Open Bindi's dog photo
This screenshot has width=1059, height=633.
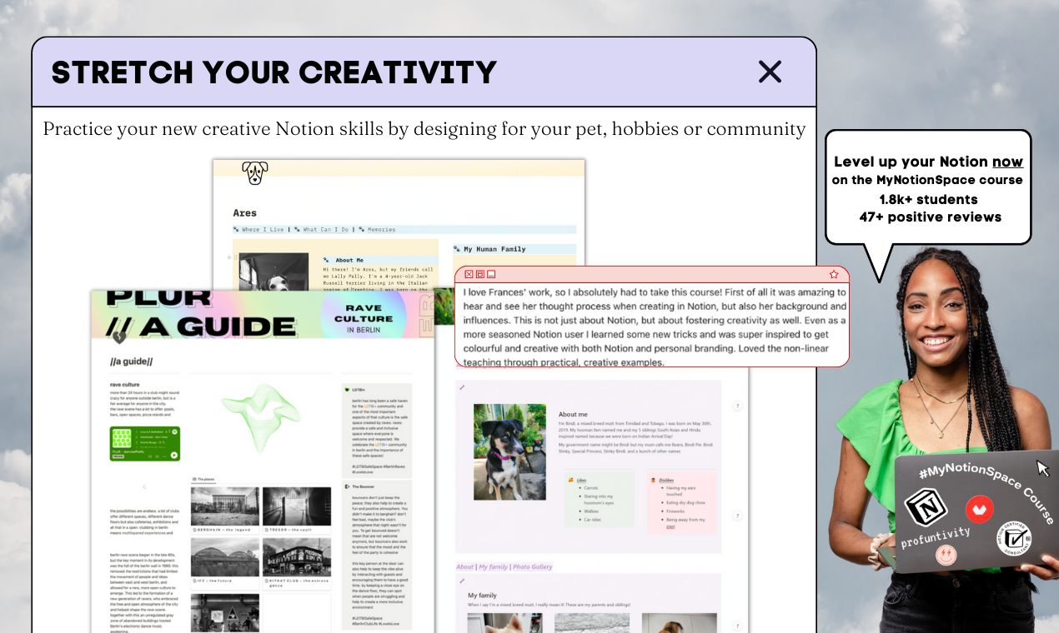509,452
